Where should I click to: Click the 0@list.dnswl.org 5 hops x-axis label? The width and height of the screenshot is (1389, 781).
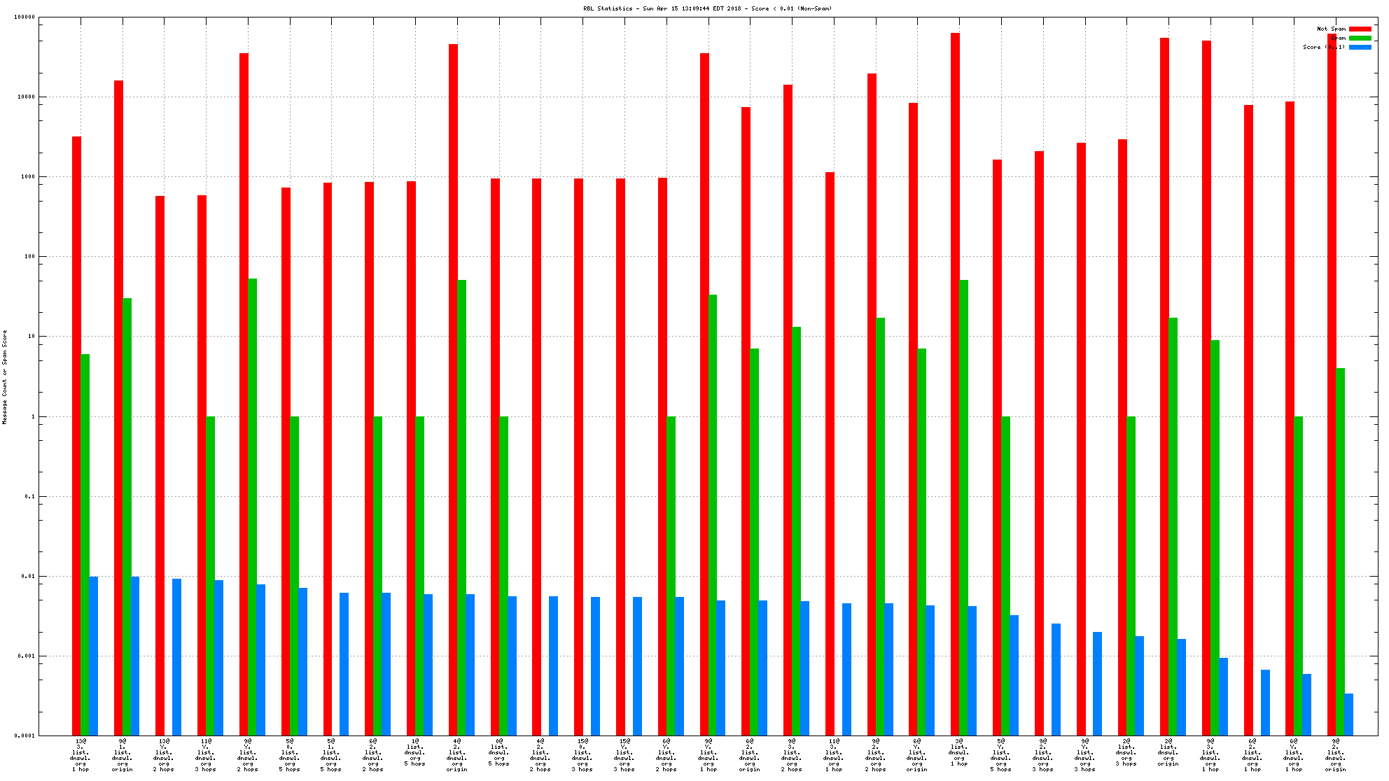pos(499,752)
